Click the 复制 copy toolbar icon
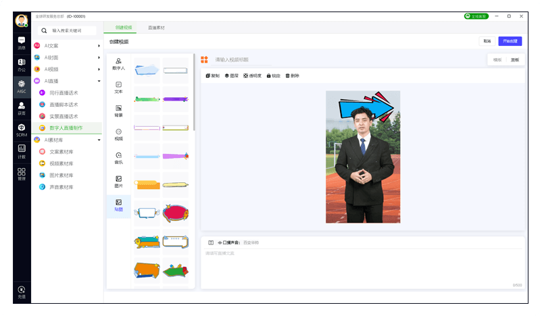This screenshot has height=316, width=540. (x=212, y=76)
